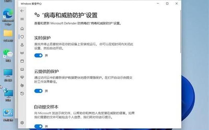This screenshot has height=130, width=209.
Task: Click the 云提供的保护 section heading
Action: click(47, 71)
